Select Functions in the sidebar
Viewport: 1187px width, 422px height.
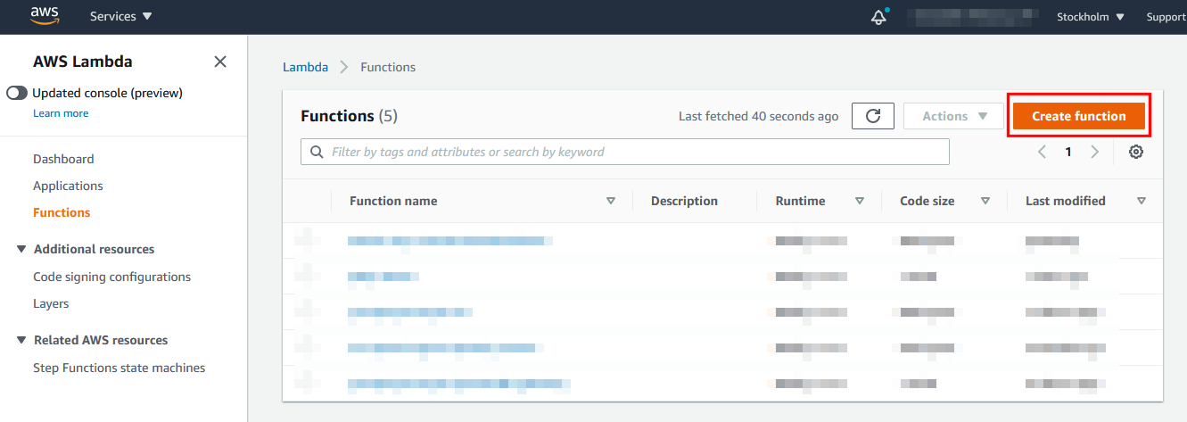62,212
